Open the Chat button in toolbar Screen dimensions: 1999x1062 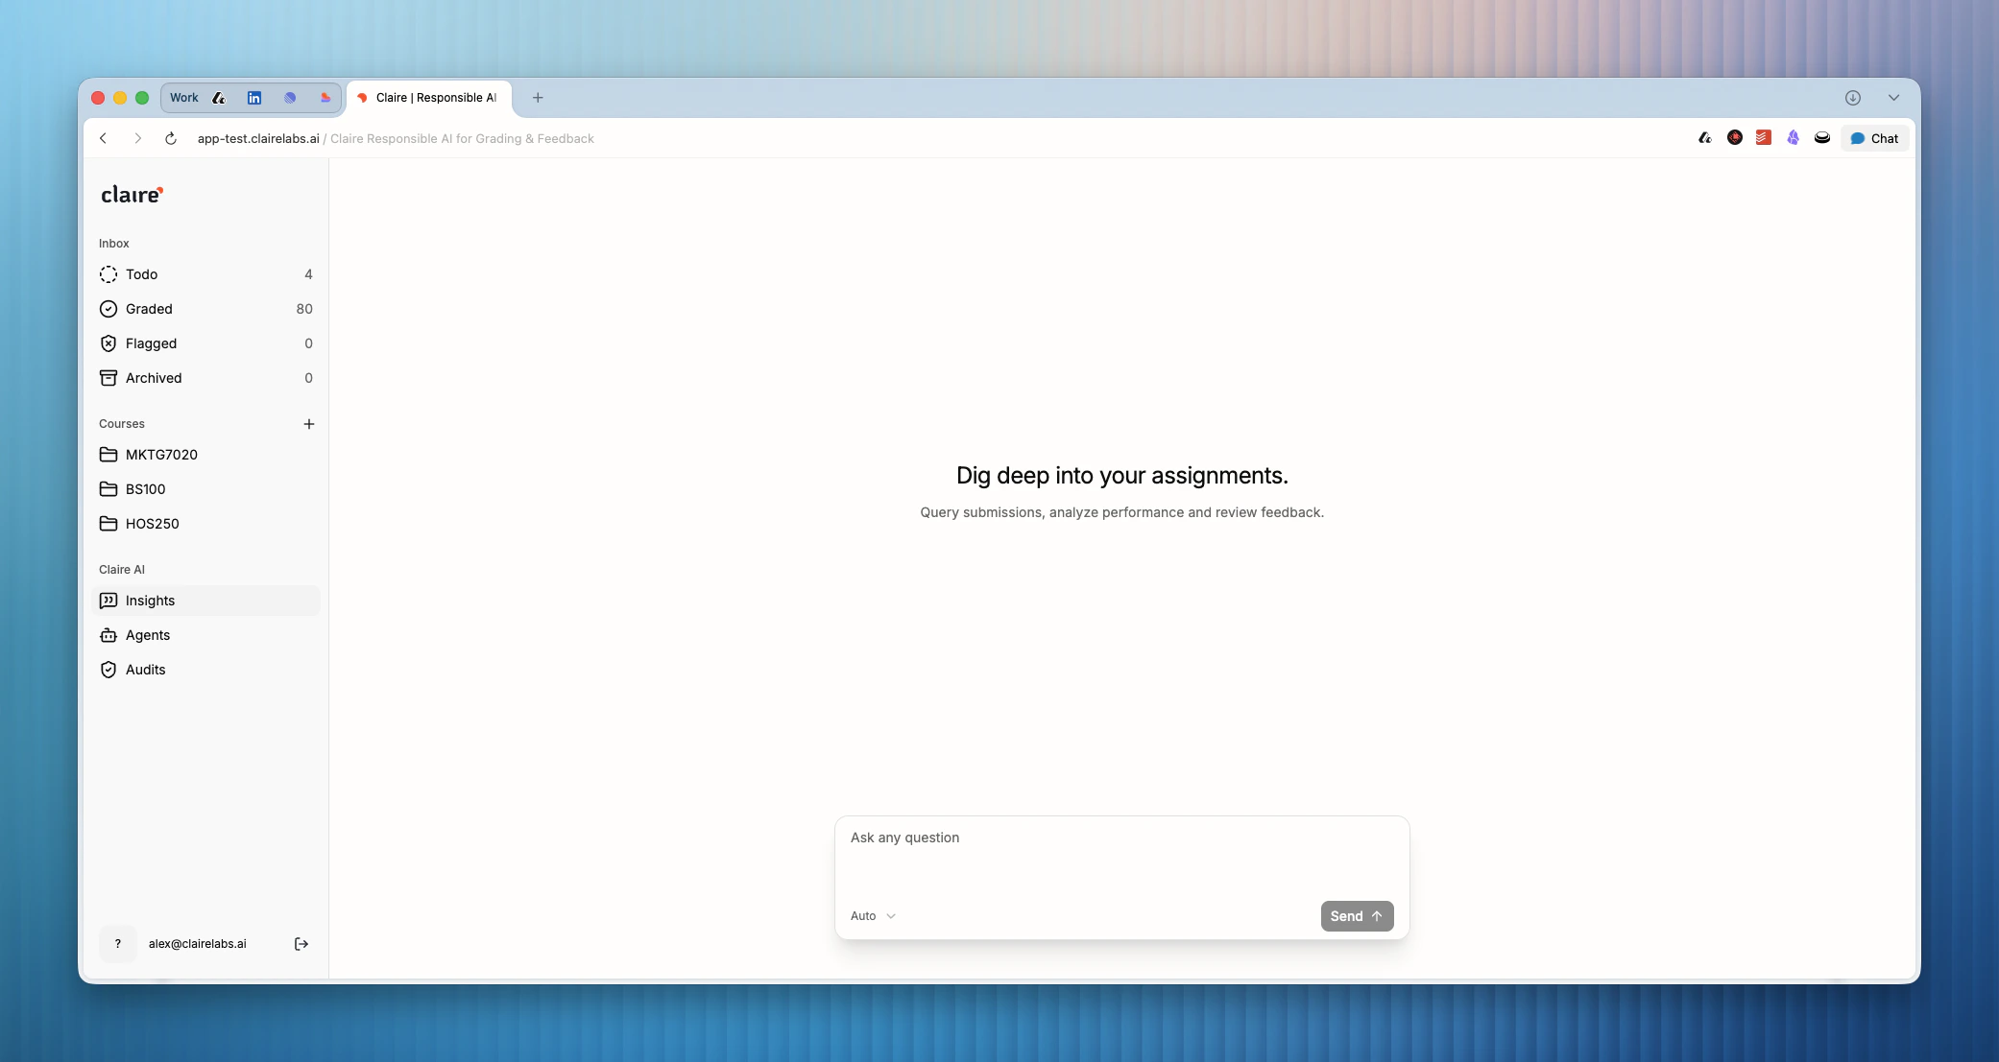pos(1875,138)
